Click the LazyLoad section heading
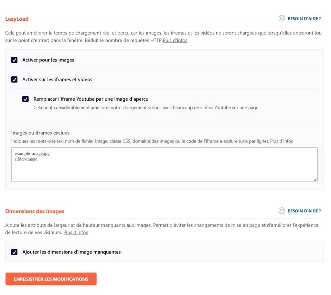Image resolution: width=331 pixels, height=295 pixels. click(x=17, y=19)
